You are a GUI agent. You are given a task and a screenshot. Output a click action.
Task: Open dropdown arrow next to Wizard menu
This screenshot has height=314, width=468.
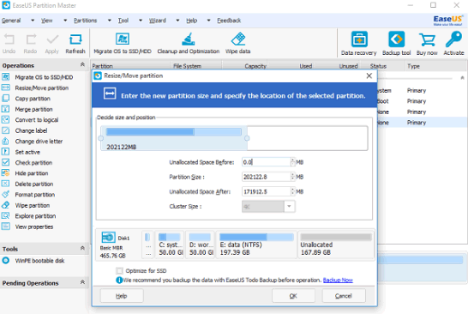[177, 21]
